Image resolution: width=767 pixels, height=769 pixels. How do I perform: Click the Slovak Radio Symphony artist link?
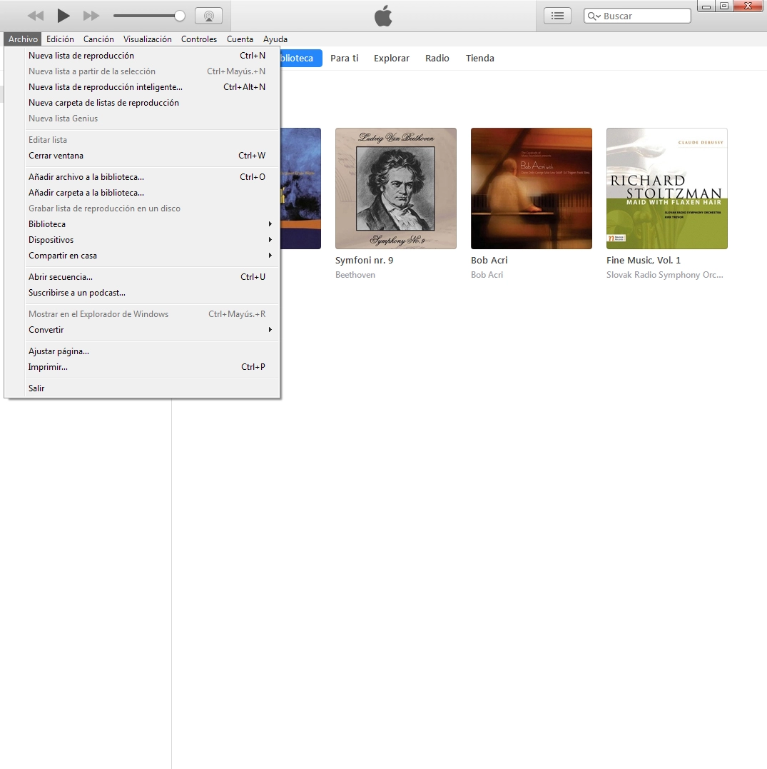[664, 275]
